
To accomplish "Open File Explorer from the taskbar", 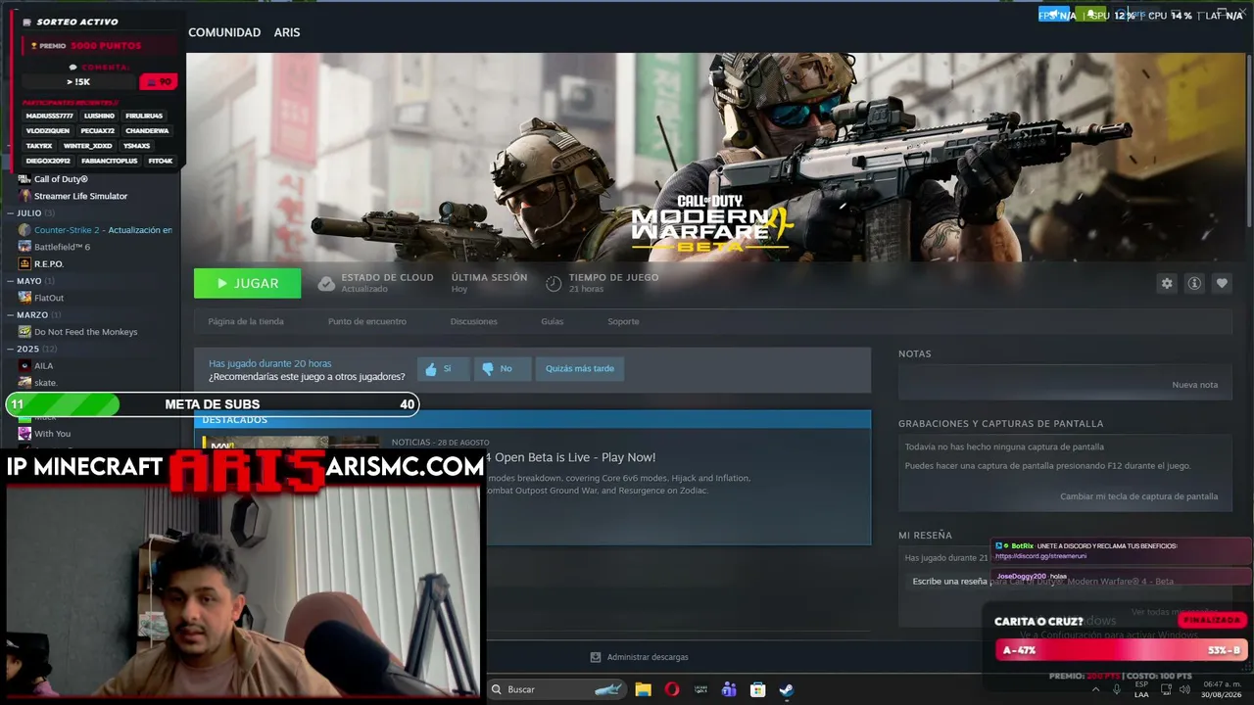I will click(x=643, y=689).
